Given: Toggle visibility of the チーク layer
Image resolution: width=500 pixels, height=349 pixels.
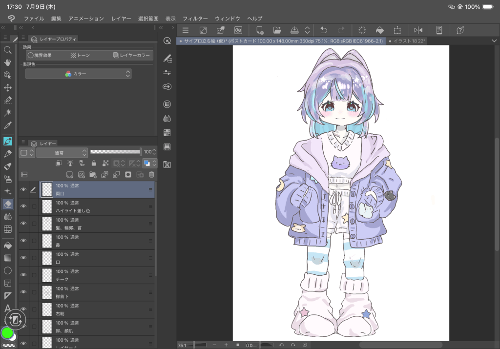Looking at the screenshot, I should click(23, 275).
